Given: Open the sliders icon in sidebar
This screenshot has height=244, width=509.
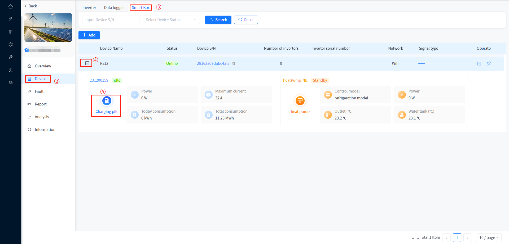Looking at the screenshot, I should 11,32.
